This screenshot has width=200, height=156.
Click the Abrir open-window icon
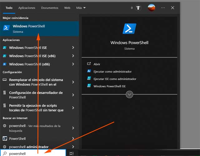[89, 64]
